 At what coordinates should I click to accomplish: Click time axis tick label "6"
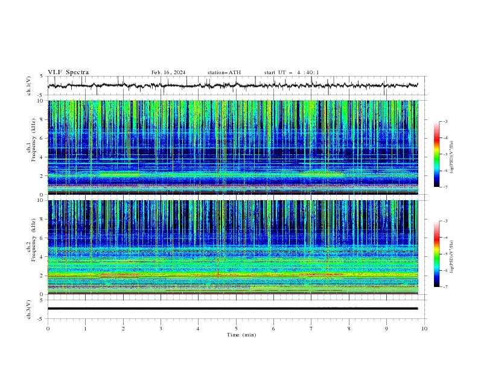point(273,329)
